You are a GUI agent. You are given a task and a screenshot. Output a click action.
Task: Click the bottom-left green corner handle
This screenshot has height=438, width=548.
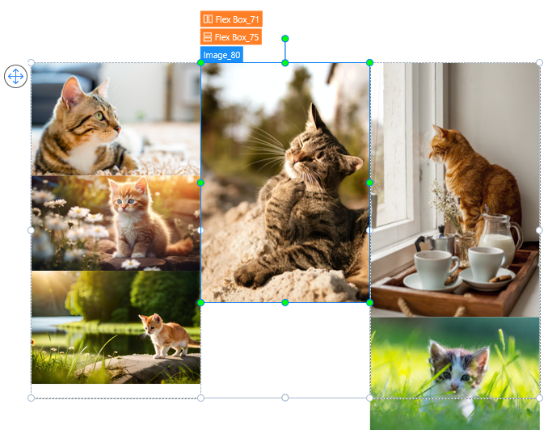200,302
